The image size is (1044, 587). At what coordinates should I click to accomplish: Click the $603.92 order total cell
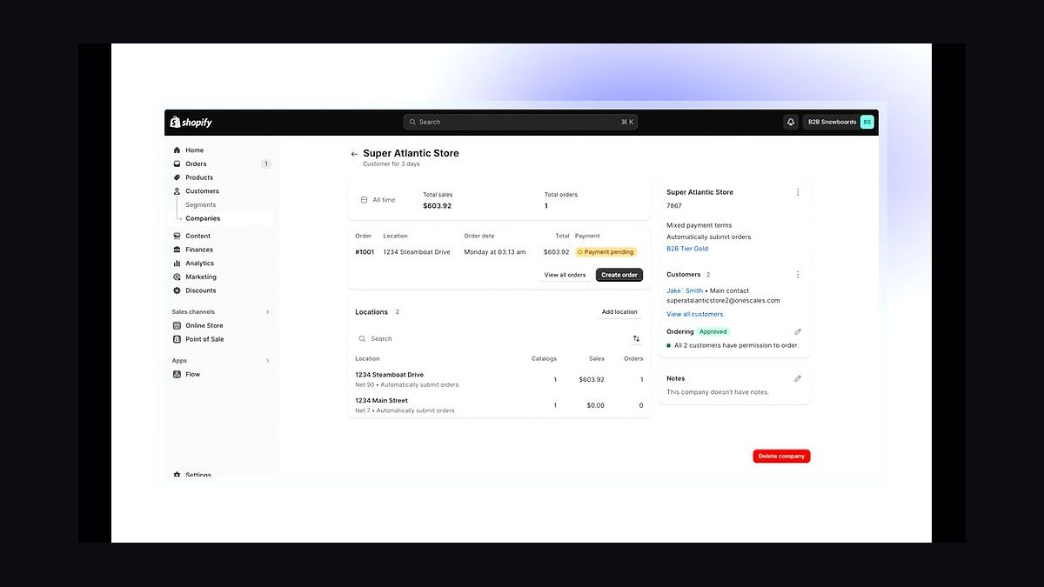556,252
